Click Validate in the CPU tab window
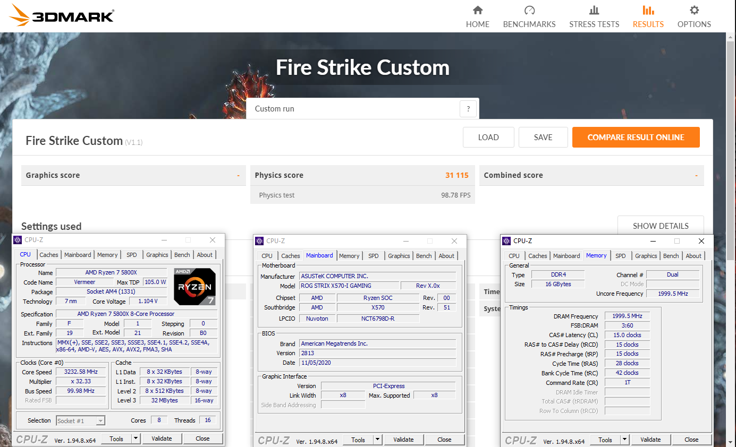The width and height of the screenshot is (736, 447). click(x=162, y=439)
